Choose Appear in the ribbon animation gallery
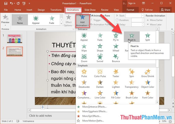The image size is (175, 124). [x=36, y=20]
